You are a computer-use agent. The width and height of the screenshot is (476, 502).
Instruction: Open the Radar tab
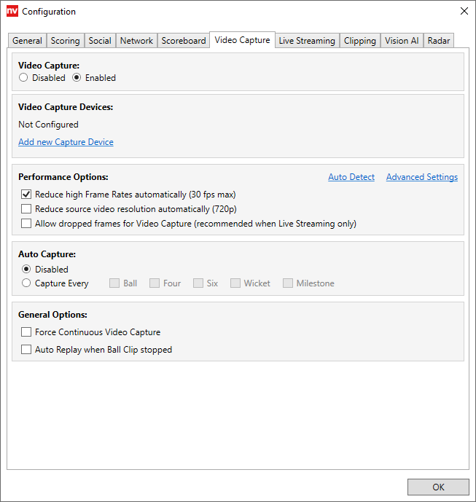pyautogui.click(x=439, y=41)
